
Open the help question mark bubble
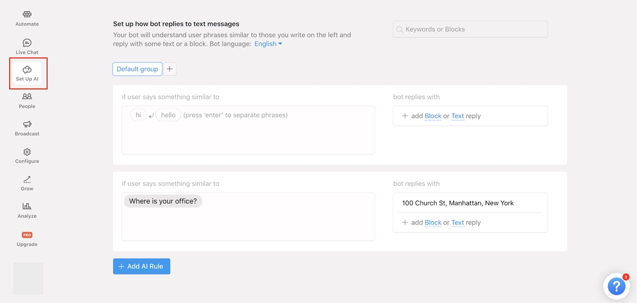tap(616, 287)
